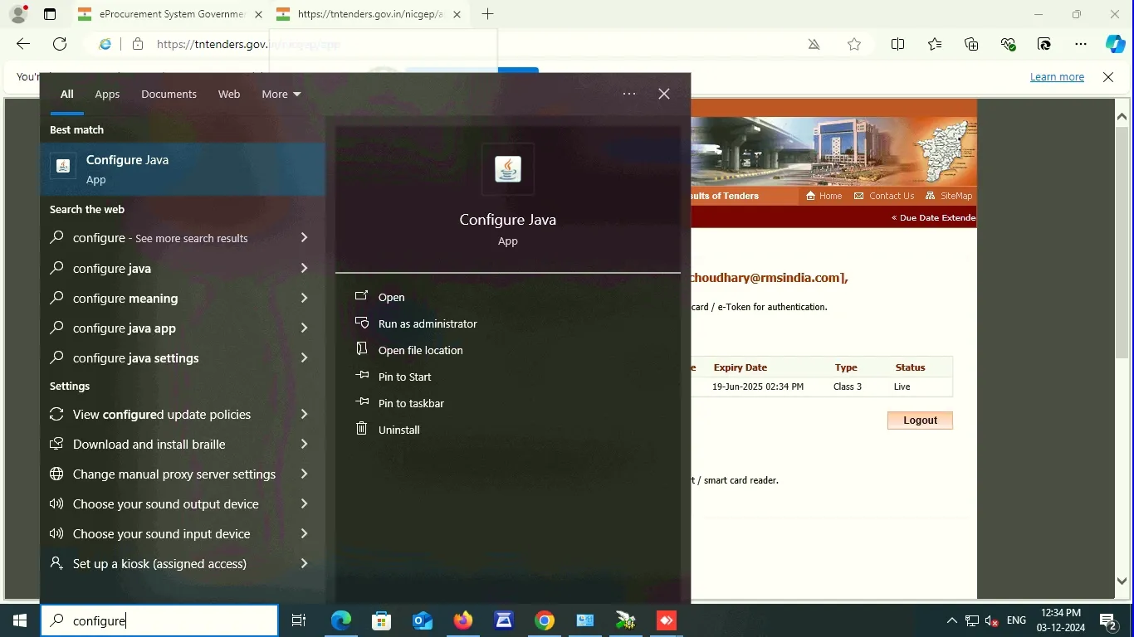Image resolution: width=1134 pixels, height=637 pixels.
Task: Add page to favorites star icon
Action: [x=854, y=44]
